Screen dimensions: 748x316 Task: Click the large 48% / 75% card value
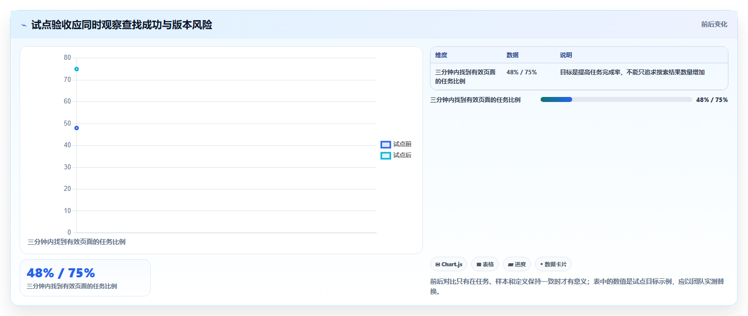coord(61,273)
